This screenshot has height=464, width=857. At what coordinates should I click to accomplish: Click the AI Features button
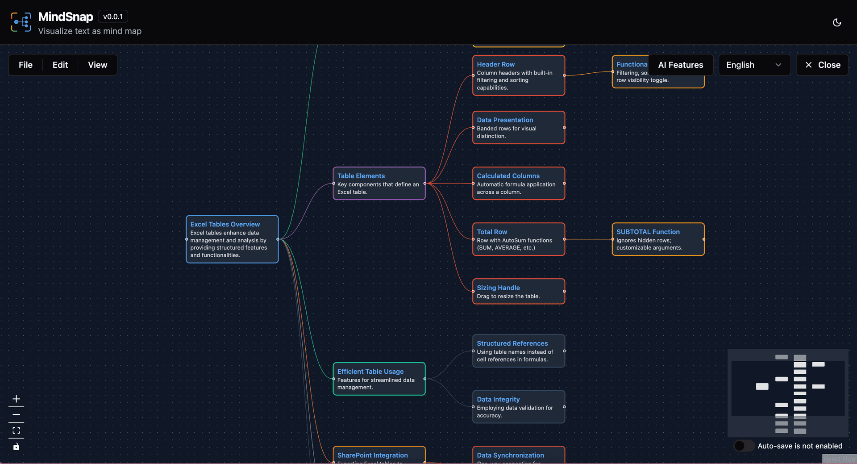tap(680, 65)
